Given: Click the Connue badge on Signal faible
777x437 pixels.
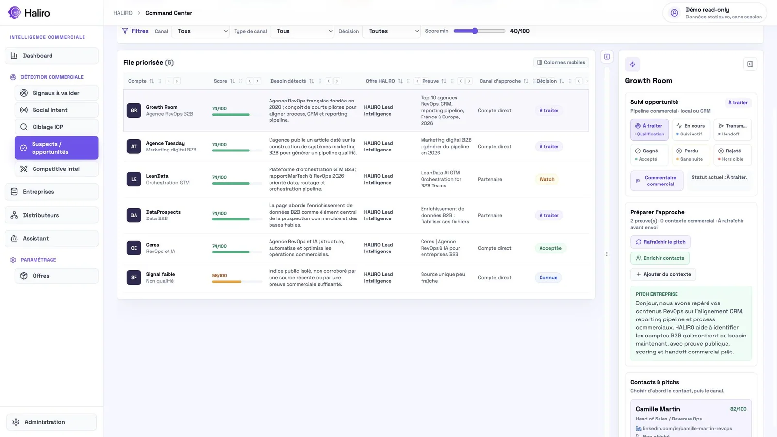Looking at the screenshot, I should point(548,278).
